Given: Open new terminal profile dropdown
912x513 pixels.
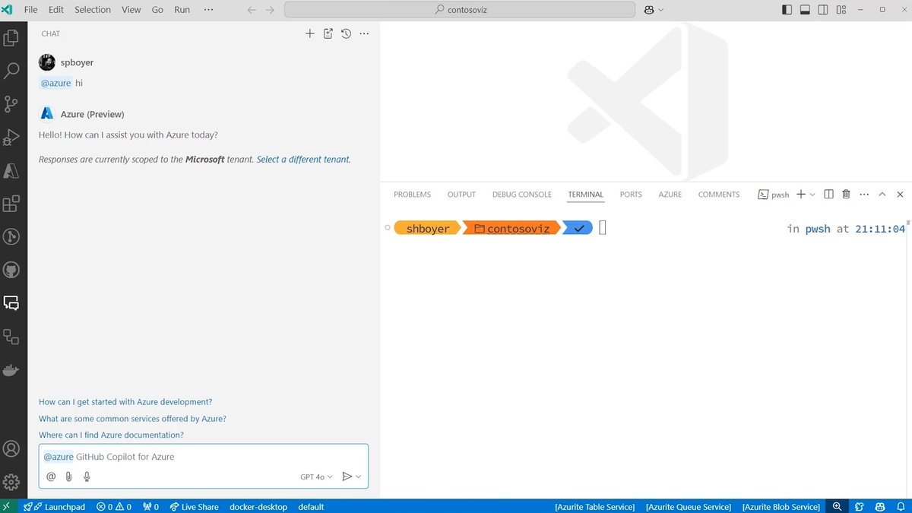Looking at the screenshot, I should (x=812, y=195).
